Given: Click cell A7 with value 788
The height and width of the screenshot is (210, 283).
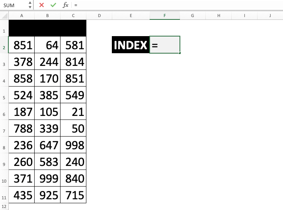Looking at the screenshot, I should click(21, 128).
